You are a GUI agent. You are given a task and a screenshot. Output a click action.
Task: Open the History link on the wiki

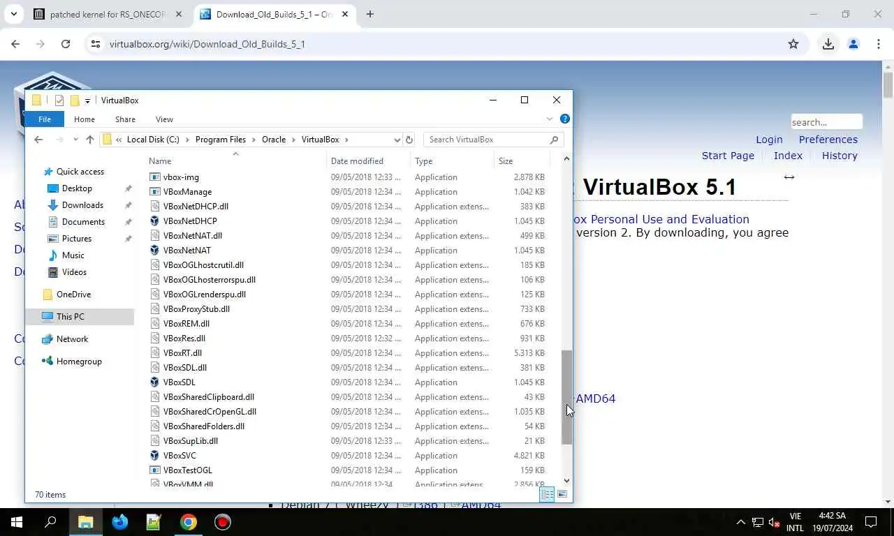pos(840,156)
